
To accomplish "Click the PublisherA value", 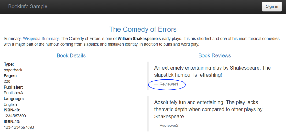I will click(x=13, y=93).
